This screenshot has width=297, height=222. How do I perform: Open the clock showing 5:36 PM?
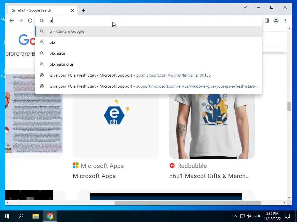coord(272,216)
